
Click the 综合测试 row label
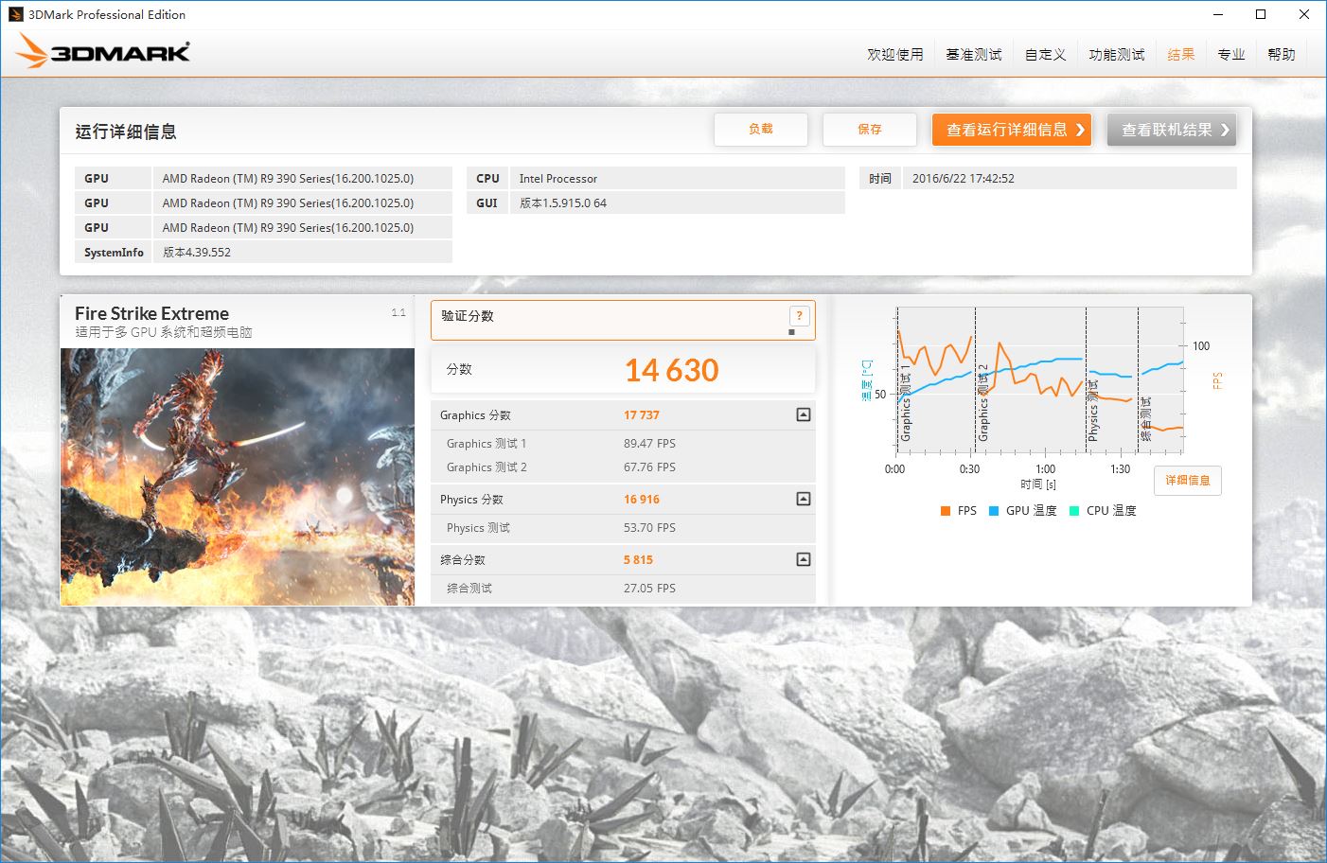[x=469, y=589]
